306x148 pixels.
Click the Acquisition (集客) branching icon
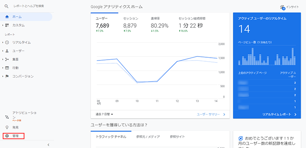[x=7, y=59]
